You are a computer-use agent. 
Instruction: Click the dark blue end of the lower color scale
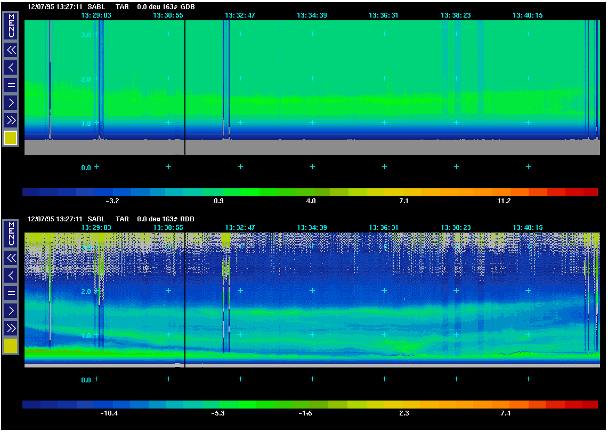pyautogui.click(x=31, y=404)
